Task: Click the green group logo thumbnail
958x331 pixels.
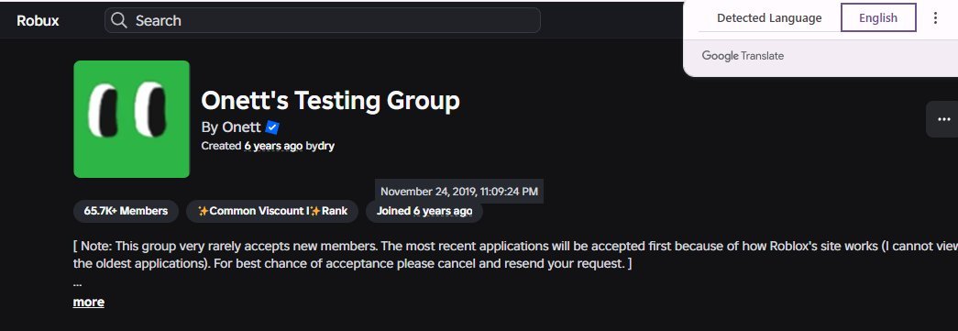Action: [x=131, y=119]
